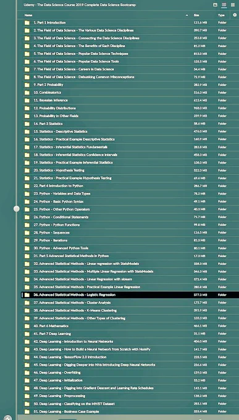The height and width of the screenshot is (420, 239).
Task: Click the folder icon for 41. Part 7 Deep Learning
Action: point(27,334)
